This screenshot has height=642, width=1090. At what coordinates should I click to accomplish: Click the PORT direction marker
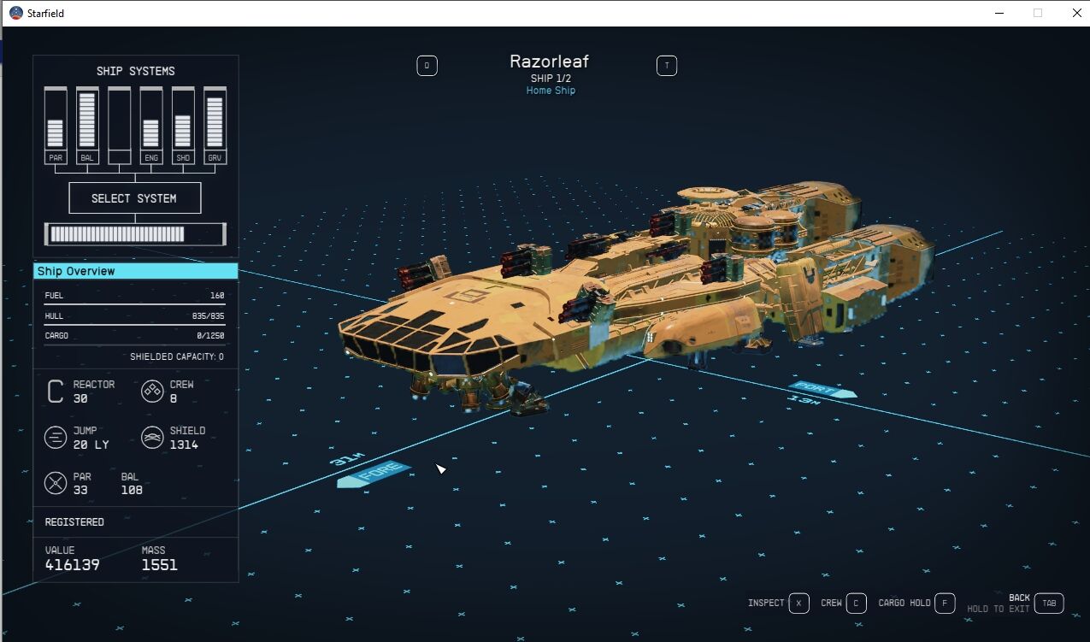click(x=821, y=390)
